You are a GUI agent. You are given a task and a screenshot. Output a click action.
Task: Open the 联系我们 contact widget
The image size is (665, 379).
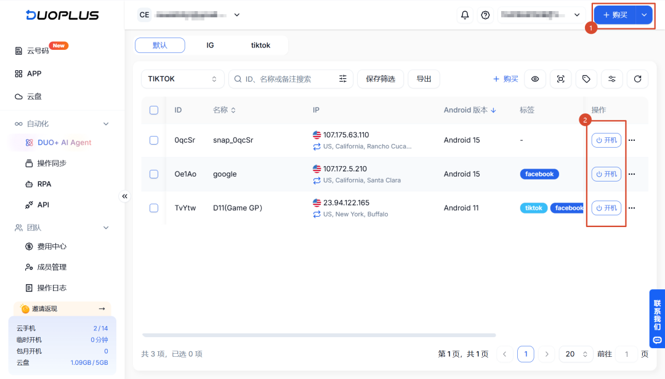(657, 318)
